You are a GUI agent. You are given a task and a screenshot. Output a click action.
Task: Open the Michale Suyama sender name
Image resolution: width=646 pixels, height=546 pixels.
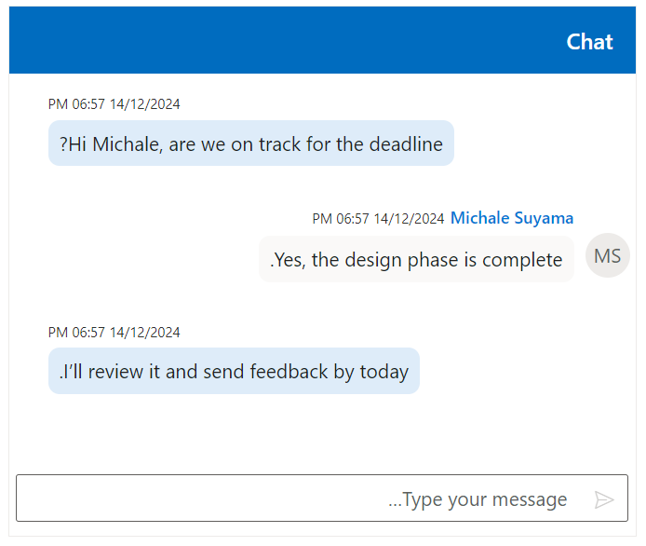tap(512, 218)
